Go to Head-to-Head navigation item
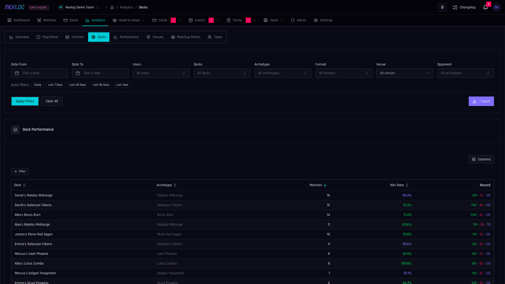 129,20
